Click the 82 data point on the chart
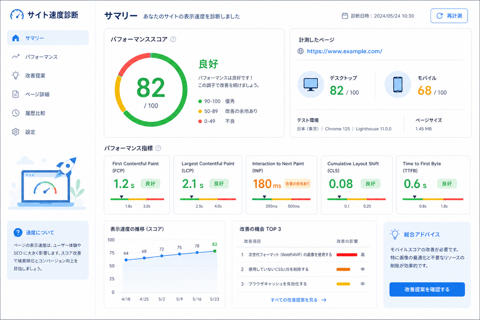This screenshot has width=480, height=320. (x=215, y=251)
